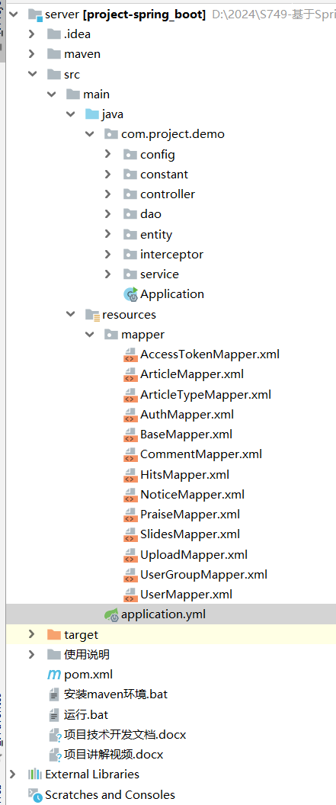This screenshot has width=336, height=805.
Task: Collapse the server project root arrow
Action: tap(14, 14)
